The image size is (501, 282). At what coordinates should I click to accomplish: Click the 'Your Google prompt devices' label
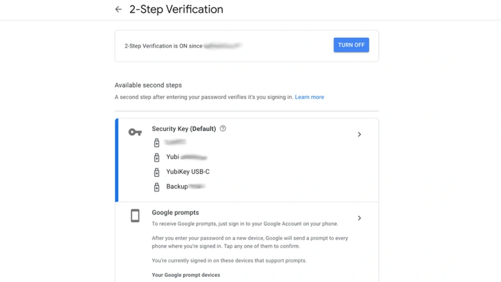click(186, 275)
